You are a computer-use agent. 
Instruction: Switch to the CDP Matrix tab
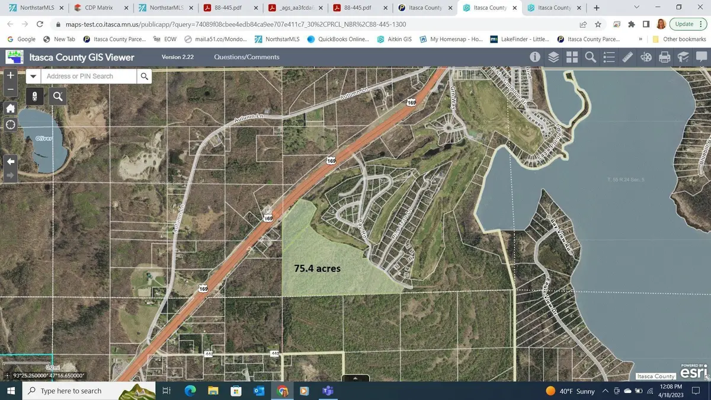[98, 8]
